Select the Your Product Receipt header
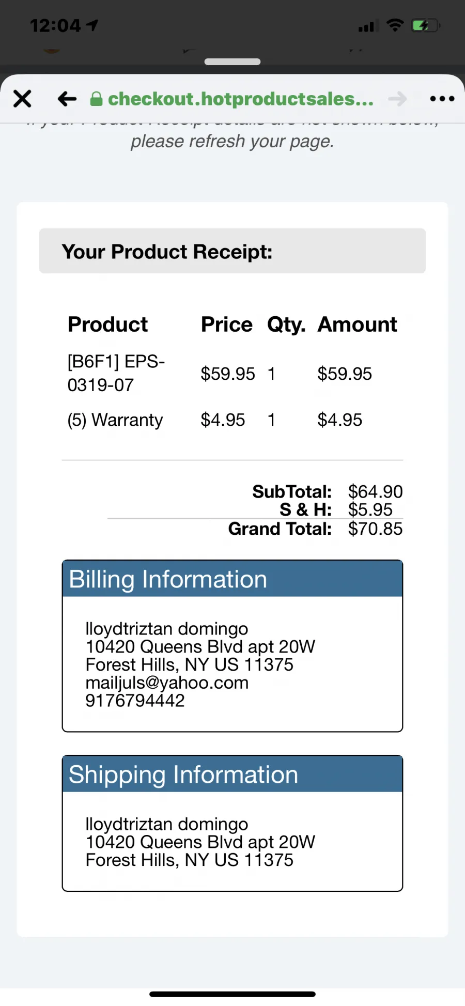Screen dimensions: 465x1006 click(x=233, y=251)
